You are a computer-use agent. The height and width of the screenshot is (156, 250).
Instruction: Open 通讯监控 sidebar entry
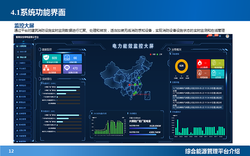click(x=23, y=91)
